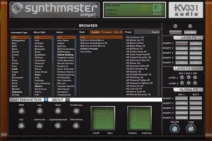Click Layer 1 DRY send knob
This screenshot has width=212, height=141.
click(x=195, y=78)
